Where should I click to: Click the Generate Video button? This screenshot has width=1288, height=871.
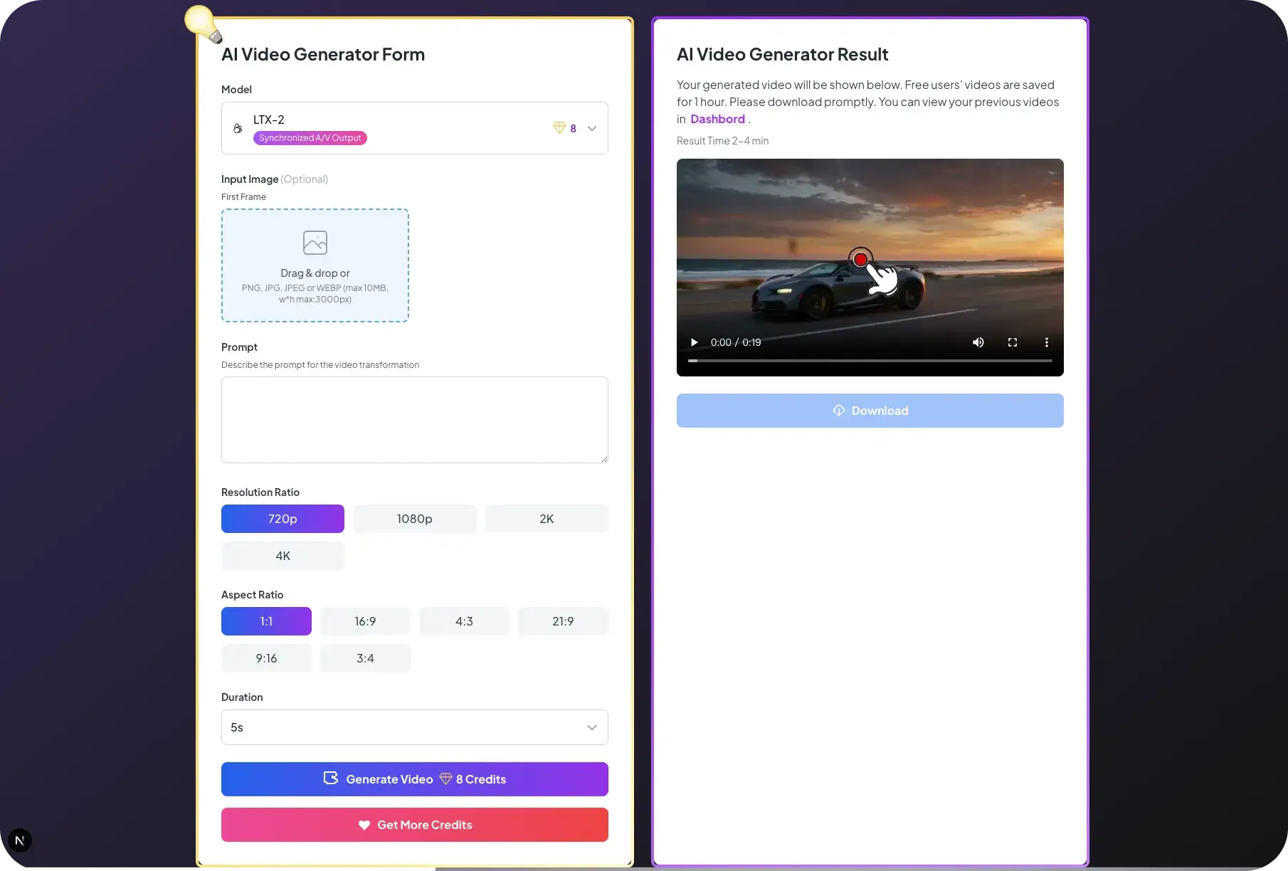pyautogui.click(x=414, y=778)
